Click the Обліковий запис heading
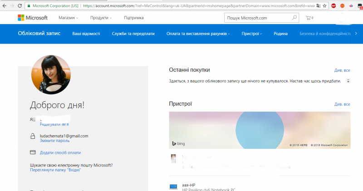This screenshot has width=363, height=191. coord(39,33)
